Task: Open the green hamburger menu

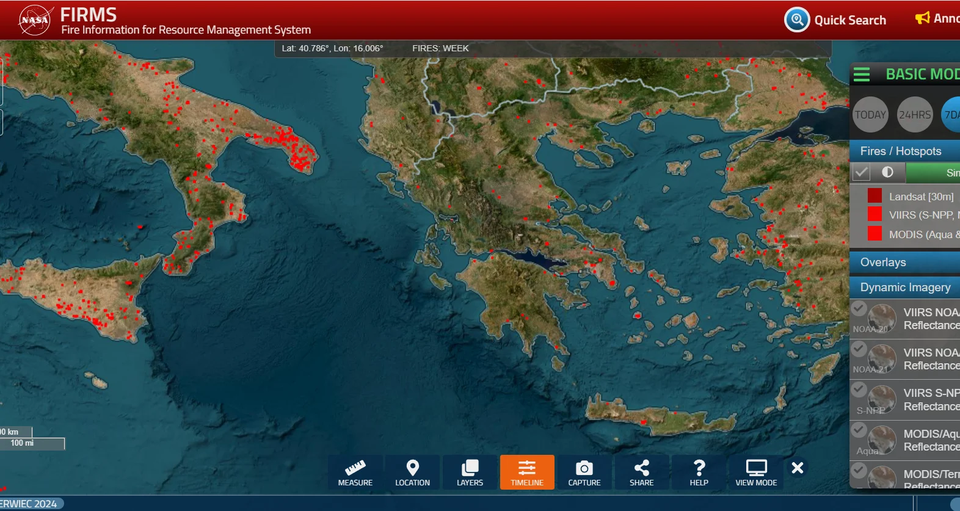Action: pos(862,74)
